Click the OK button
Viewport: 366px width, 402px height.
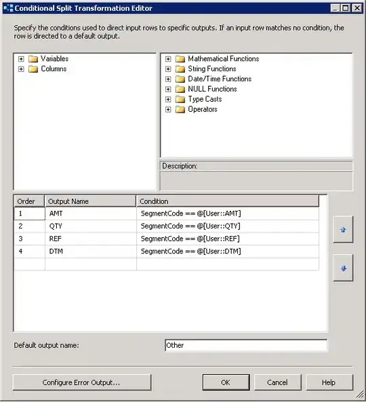226,382
